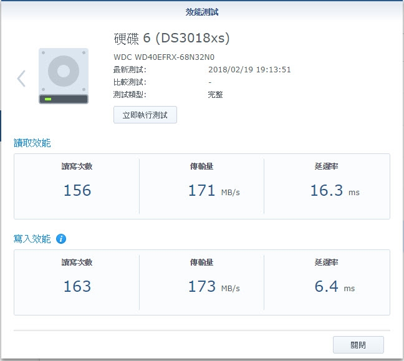The width and height of the screenshot is (404, 361).
Task: Close the dialog with 關閉 button
Action: coord(358,345)
